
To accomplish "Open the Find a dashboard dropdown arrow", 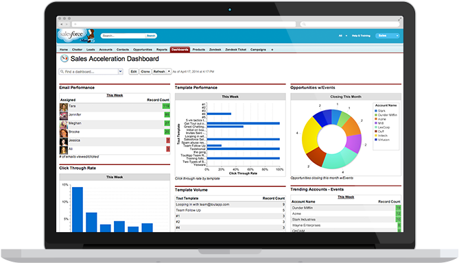I will coord(120,71).
